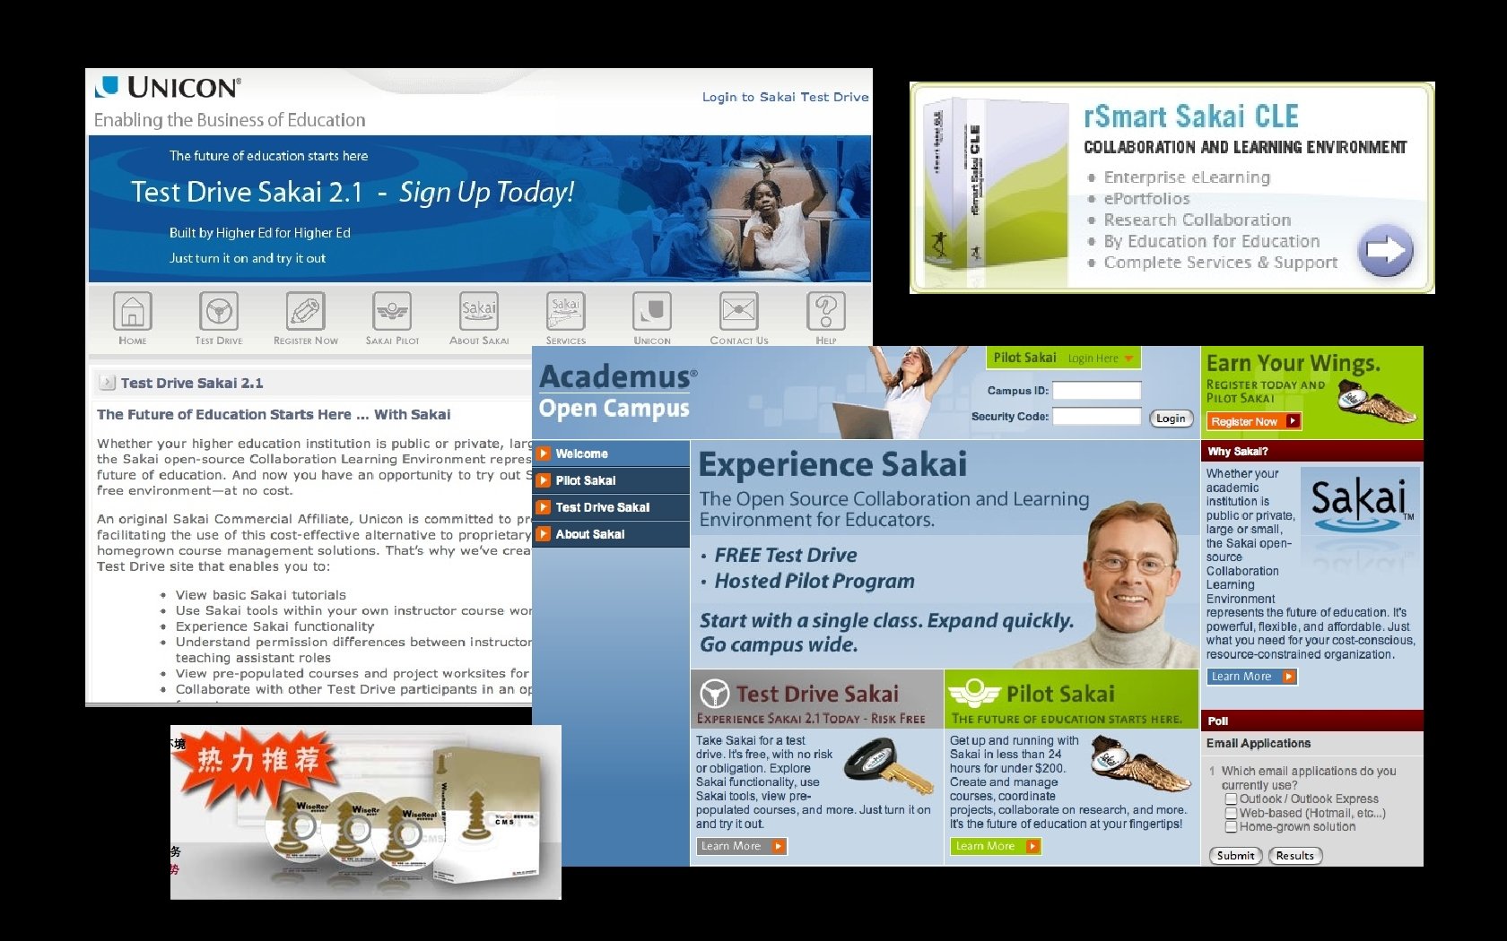Click the "Why Sakai?" panel header
Image resolution: width=1507 pixels, height=941 pixels.
[x=1311, y=451]
